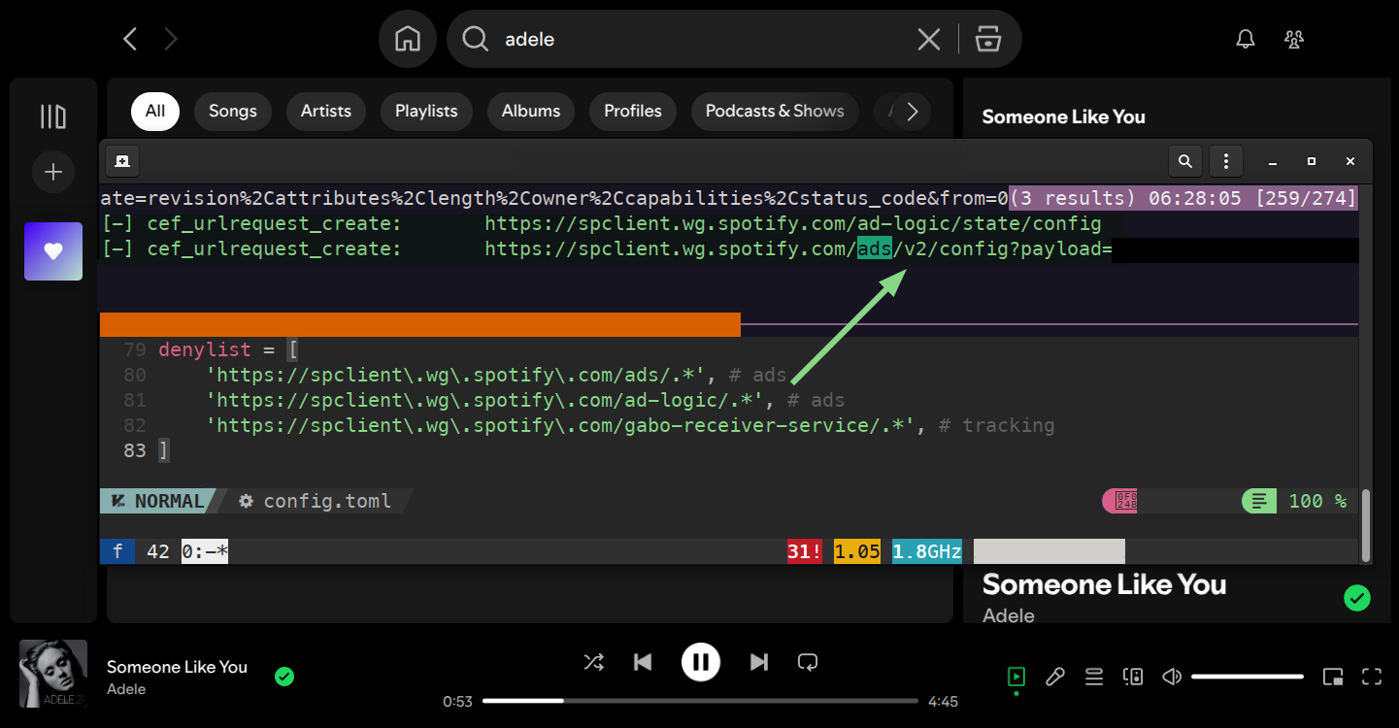Screen dimensions: 1399x728
Task: Select the Songs filter chip
Action: tap(233, 111)
